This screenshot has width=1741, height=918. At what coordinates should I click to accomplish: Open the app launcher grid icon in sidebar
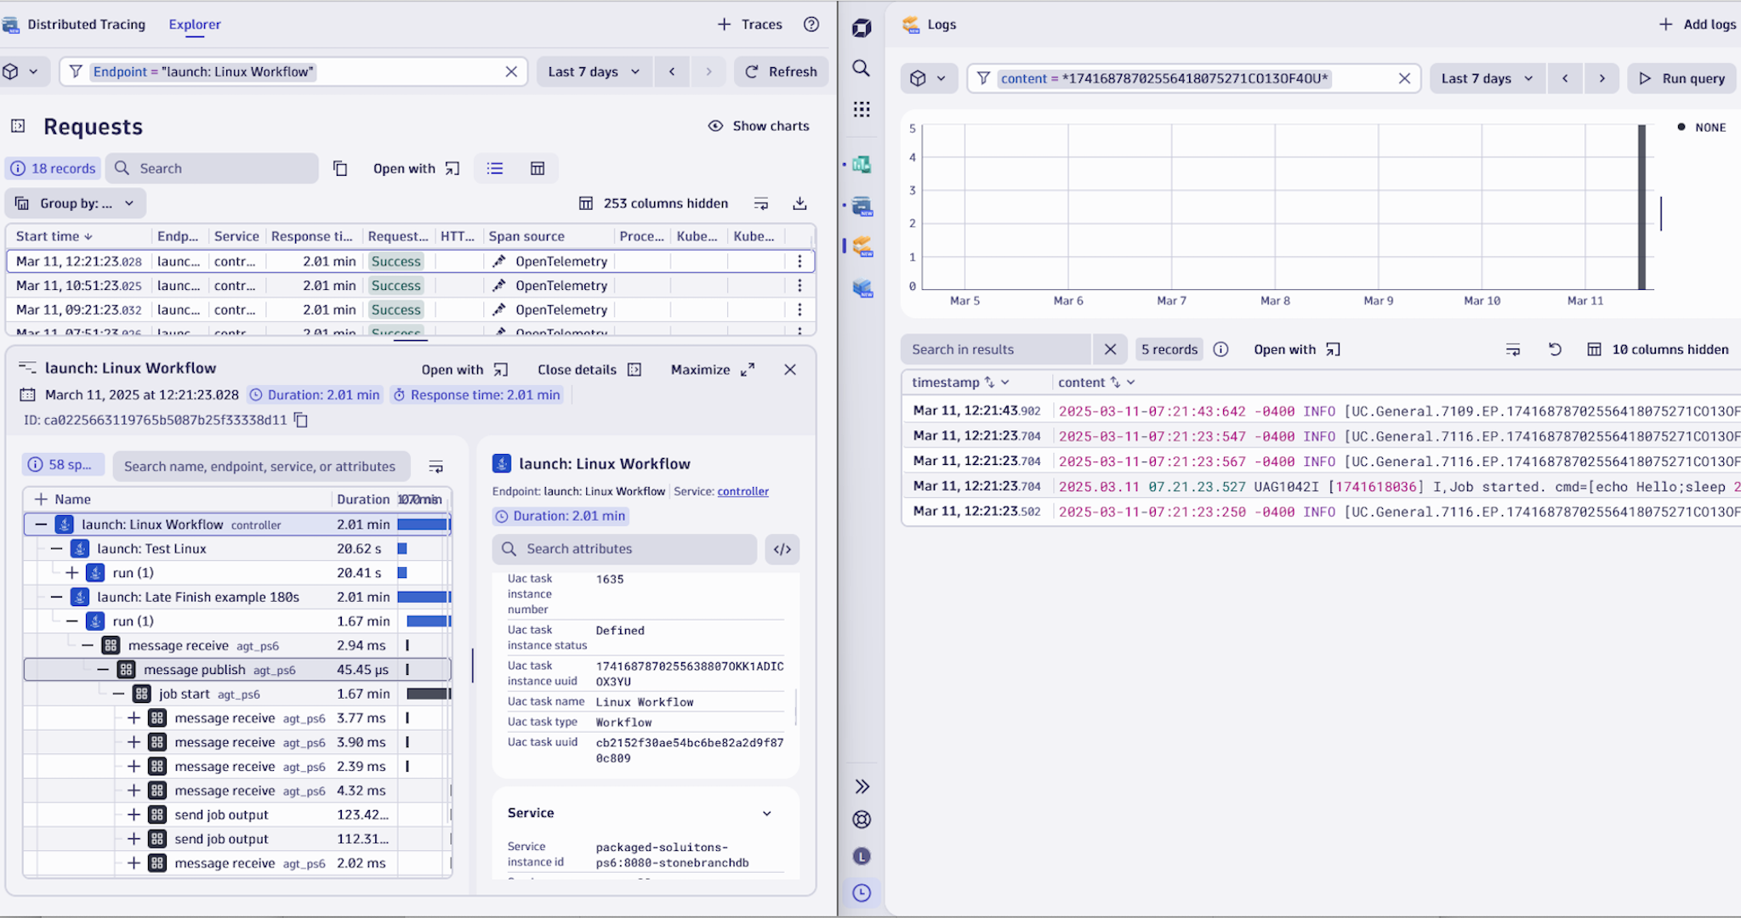[x=862, y=109]
